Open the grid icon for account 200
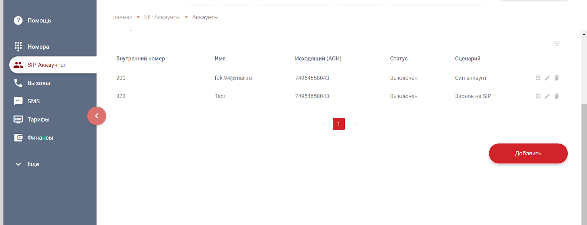This screenshot has height=225, width=587. tap(538, 78)
